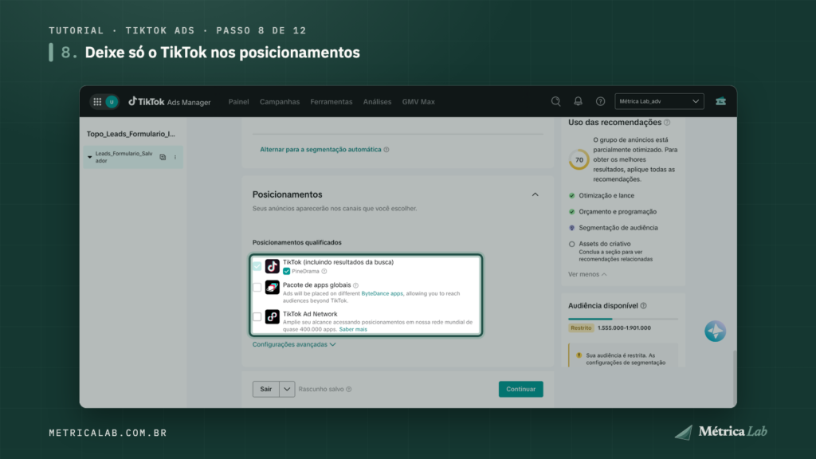Open the floating assistant star button
This screenshot has width=816, height=459.
pos(715,331)
